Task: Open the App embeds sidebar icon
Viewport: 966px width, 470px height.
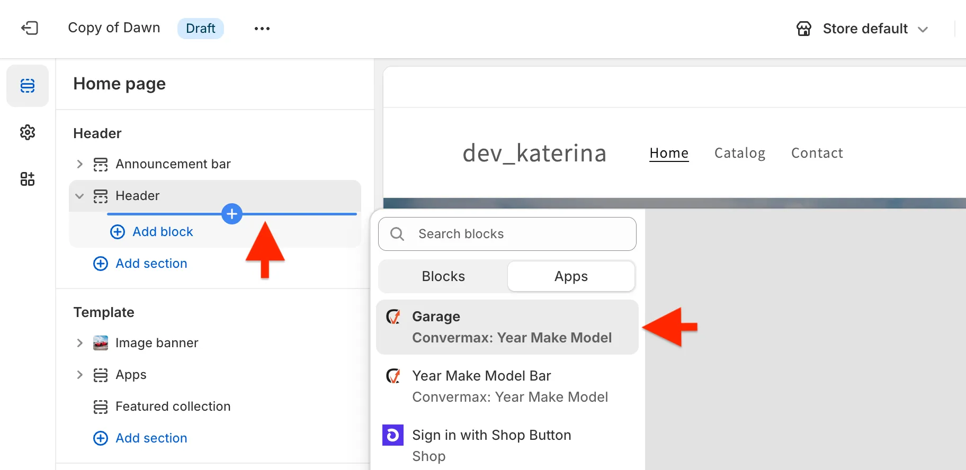Action: (28, 179)
